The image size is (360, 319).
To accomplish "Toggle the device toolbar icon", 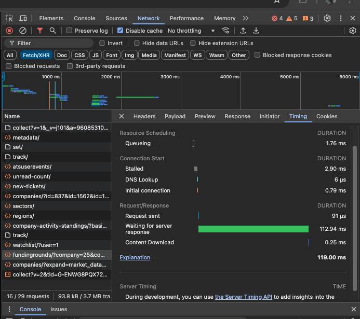I will 23,18.
